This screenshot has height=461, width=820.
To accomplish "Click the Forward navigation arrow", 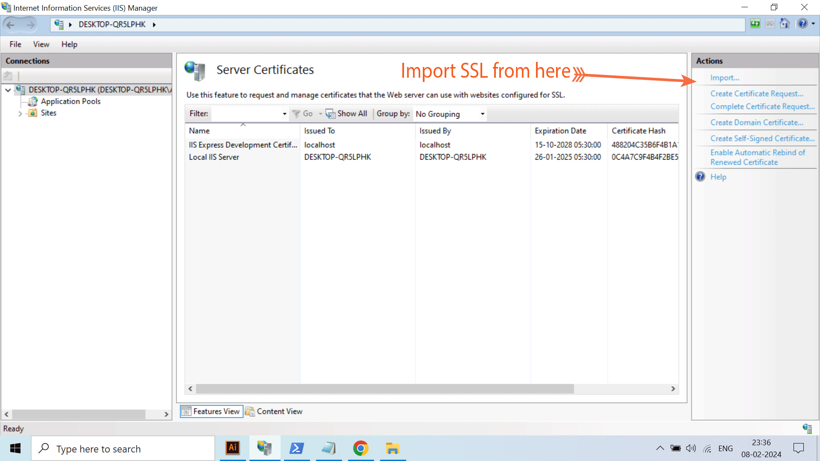I will [30, 25].
